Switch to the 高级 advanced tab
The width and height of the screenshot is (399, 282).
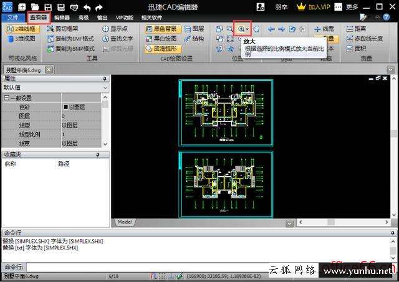[x=84, y=17]
